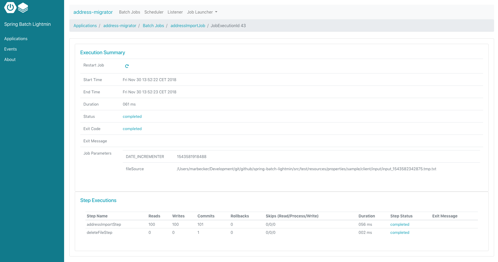Click the value 1543581918488

point(192,157)
